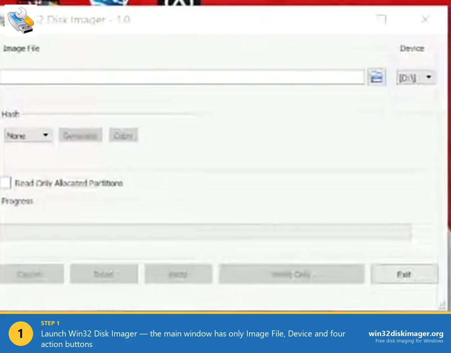Screen dimensions: 451x353
Task: Click the maximize window icon
Action: [381, 19]
